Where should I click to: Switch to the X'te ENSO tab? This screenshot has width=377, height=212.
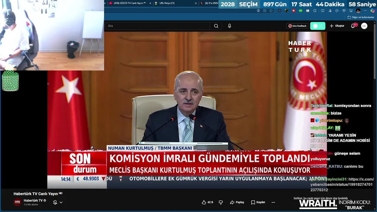[209, 3]
